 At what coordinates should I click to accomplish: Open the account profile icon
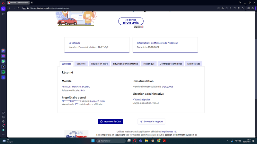click(243, 8)
